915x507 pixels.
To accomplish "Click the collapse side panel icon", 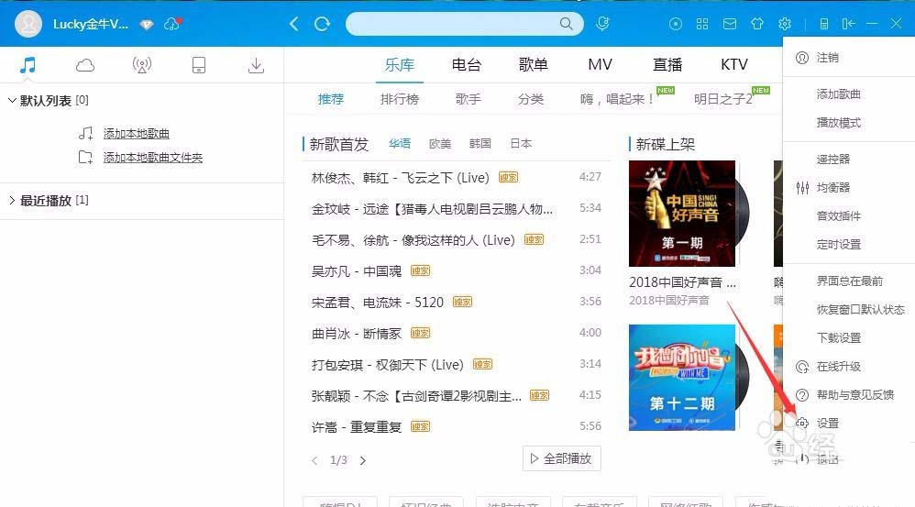I will click(x=848, y=24).
